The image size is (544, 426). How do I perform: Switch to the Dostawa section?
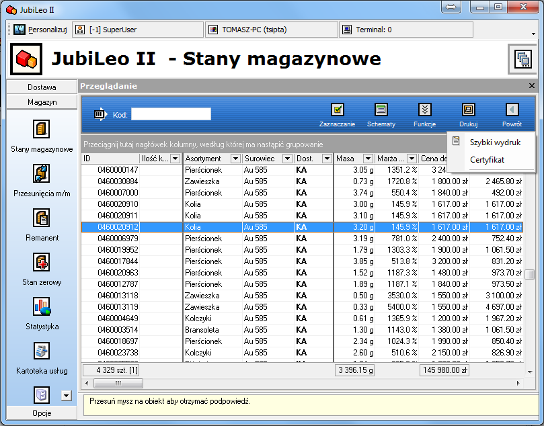[x=42, y=87]
